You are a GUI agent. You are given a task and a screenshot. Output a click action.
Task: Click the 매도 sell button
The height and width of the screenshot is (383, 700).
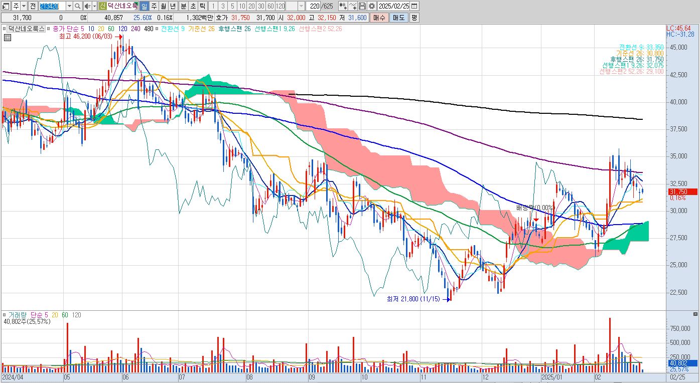pos(398,18)
